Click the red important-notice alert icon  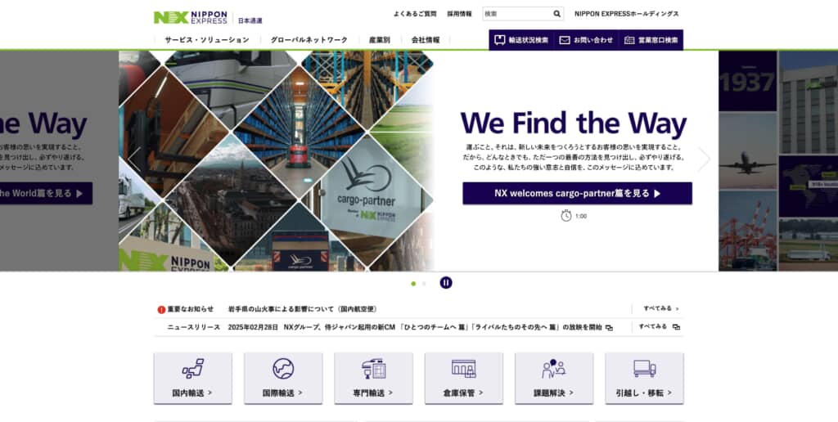pyautogui.click(x=161, y=309)
